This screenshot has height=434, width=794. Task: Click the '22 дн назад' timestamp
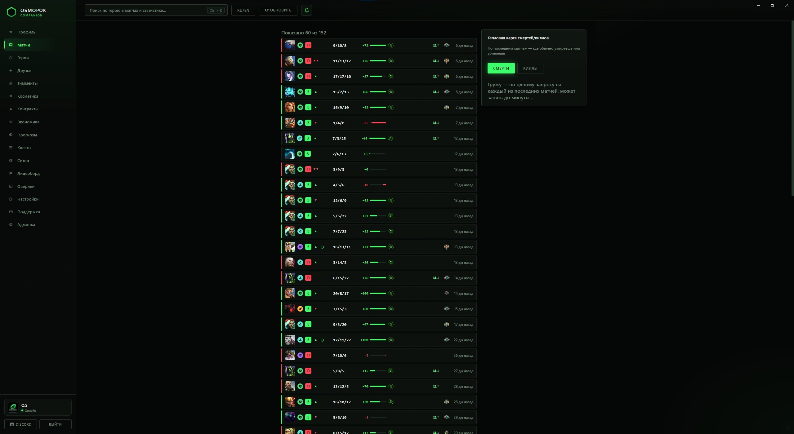[x=463, y=340]
